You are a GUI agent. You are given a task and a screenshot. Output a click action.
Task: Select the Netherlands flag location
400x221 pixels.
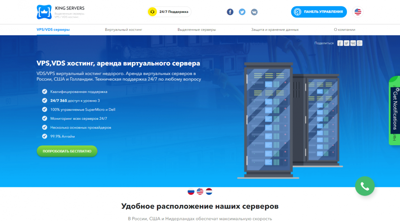click(209, 191)
